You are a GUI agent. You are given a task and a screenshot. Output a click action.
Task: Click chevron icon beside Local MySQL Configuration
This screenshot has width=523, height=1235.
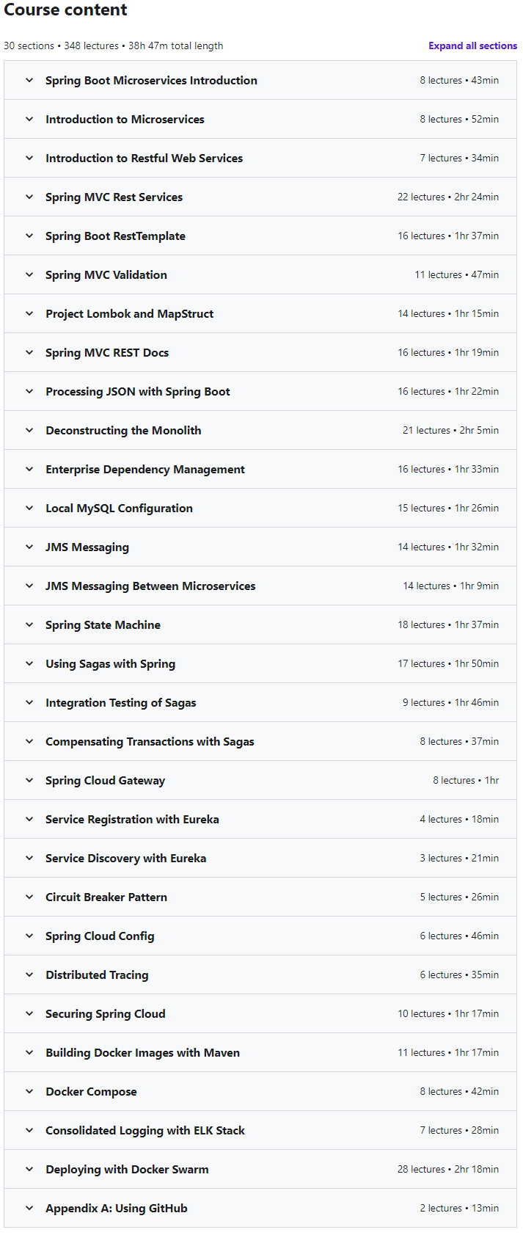[x=29, y=508]
